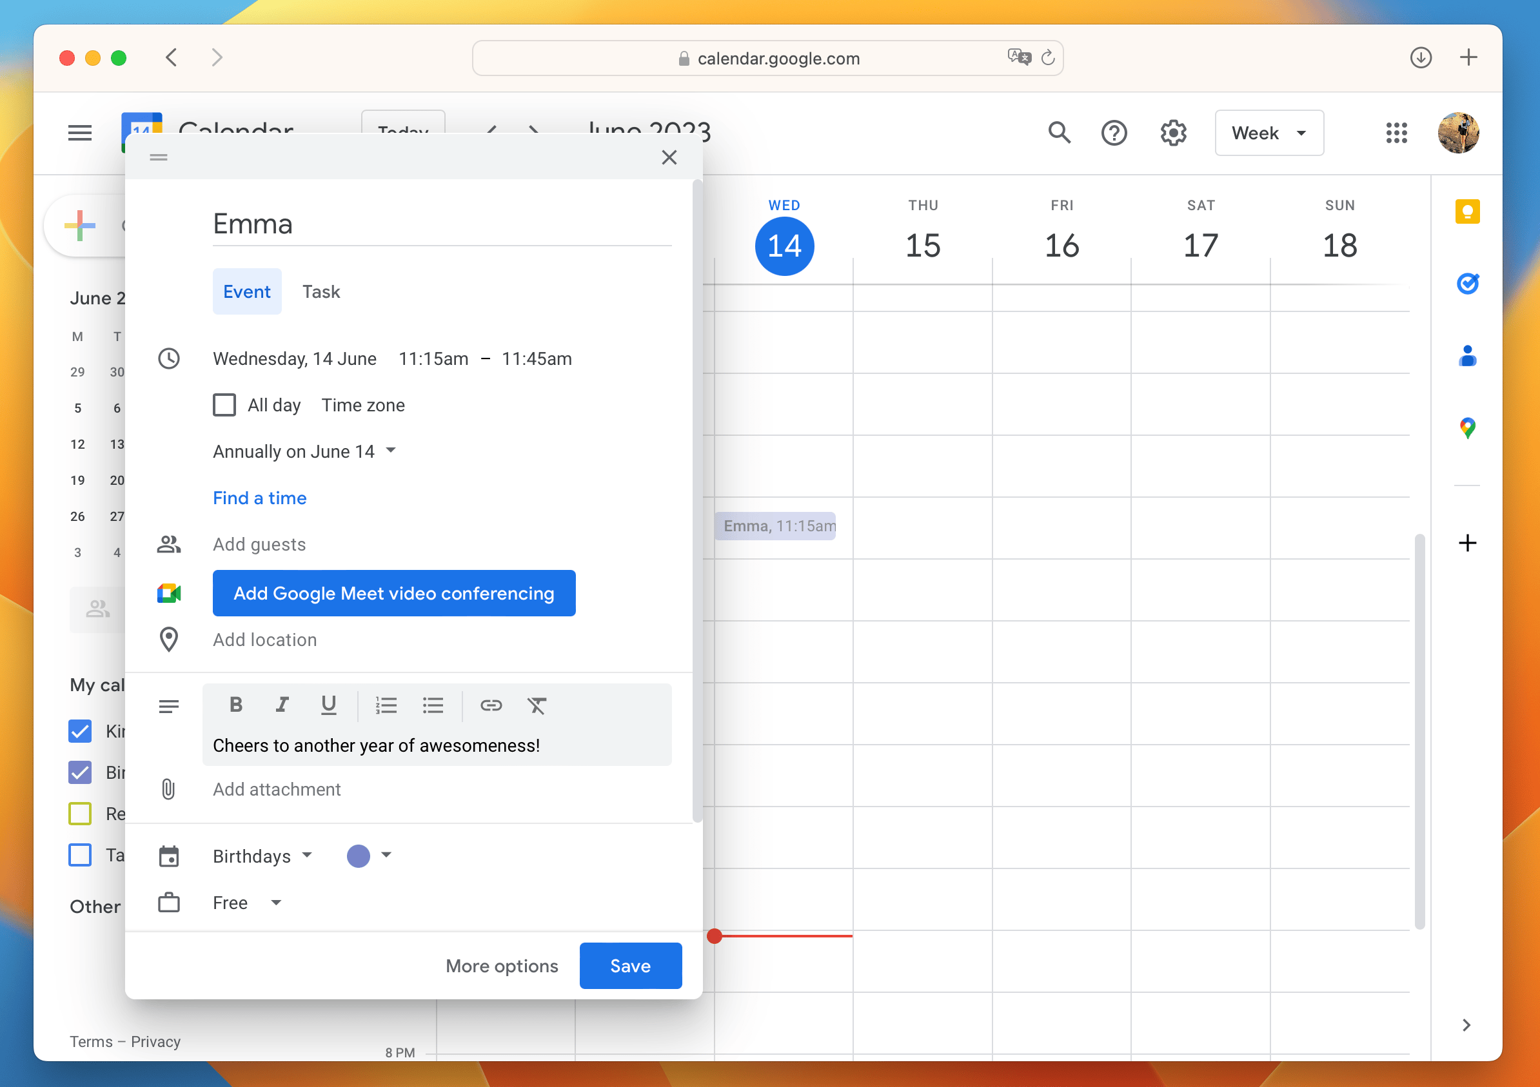The height and width of the screenshot is (1087, 1540).
Task: Click the Italic formatting icon
Action: point(282,706)
